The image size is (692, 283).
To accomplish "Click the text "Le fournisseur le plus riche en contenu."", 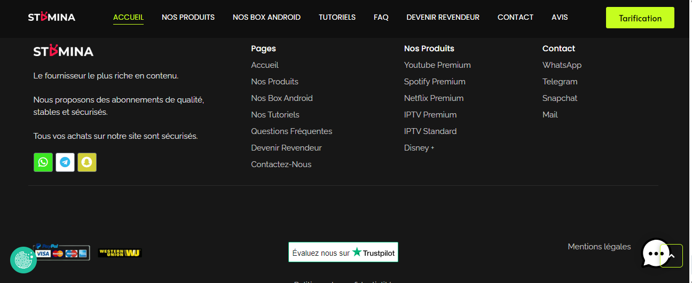I will [106, 76].
